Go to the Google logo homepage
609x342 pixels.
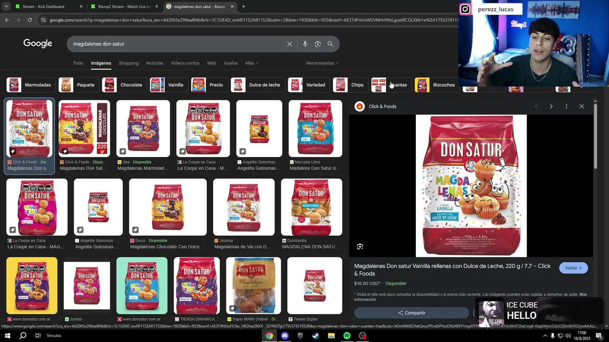pos(38,43)
